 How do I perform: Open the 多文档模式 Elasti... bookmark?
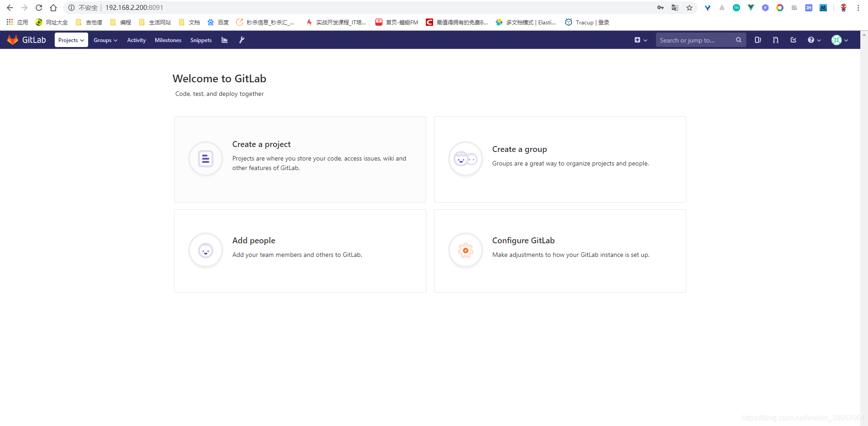(x=526, y=22)
